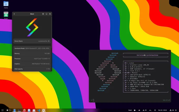Viewport: 179px width, 112px height.
Task: Click the 1680x1050 resolution line
Action: tap(144, 90)
